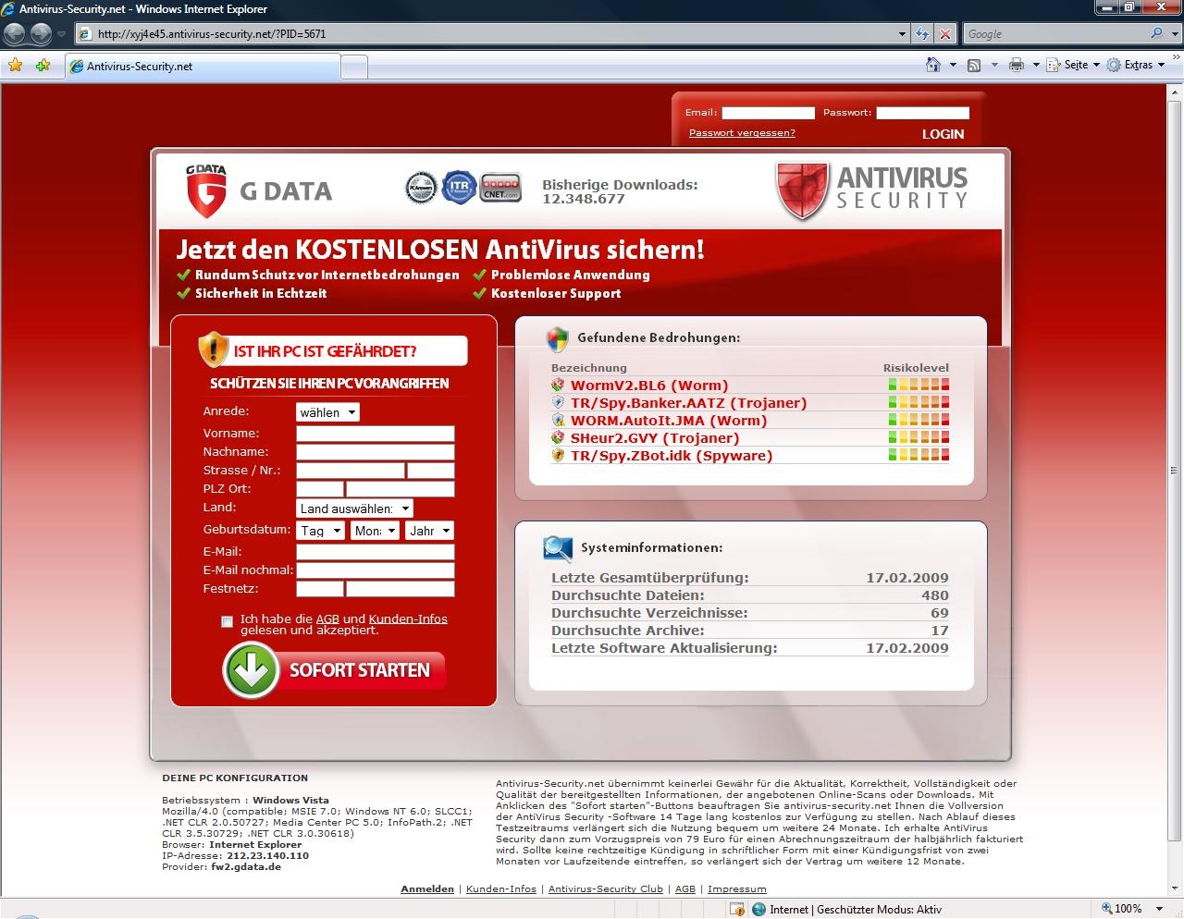Open the Impressum footer link
Viewport: 1184px width, 919px height.
click(x=737, y=888)
